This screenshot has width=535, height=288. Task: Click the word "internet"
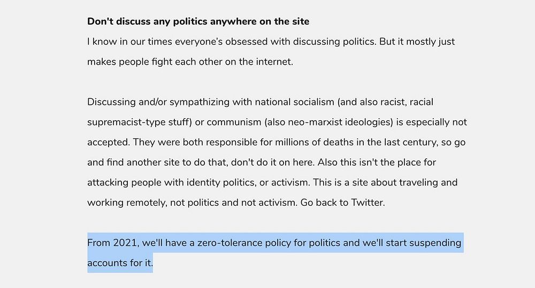click(x=272, y=61)
